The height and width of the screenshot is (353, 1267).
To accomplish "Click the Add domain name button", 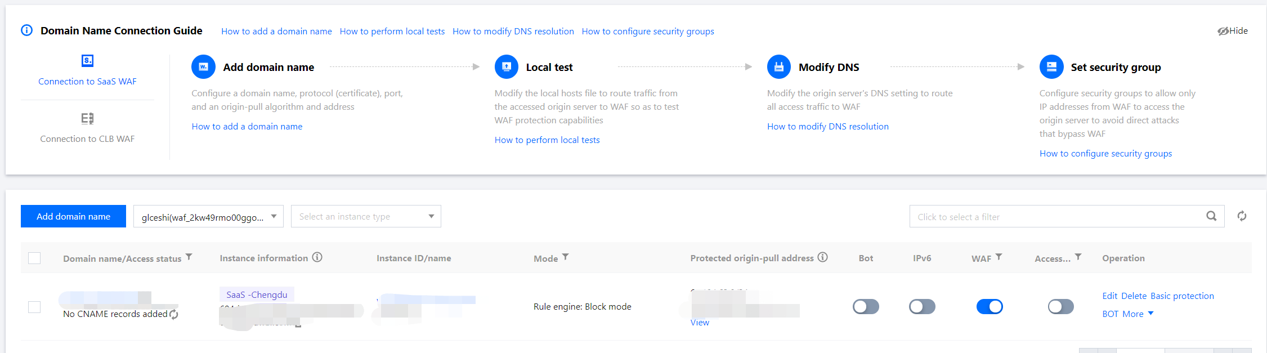I will pos(73,217).
